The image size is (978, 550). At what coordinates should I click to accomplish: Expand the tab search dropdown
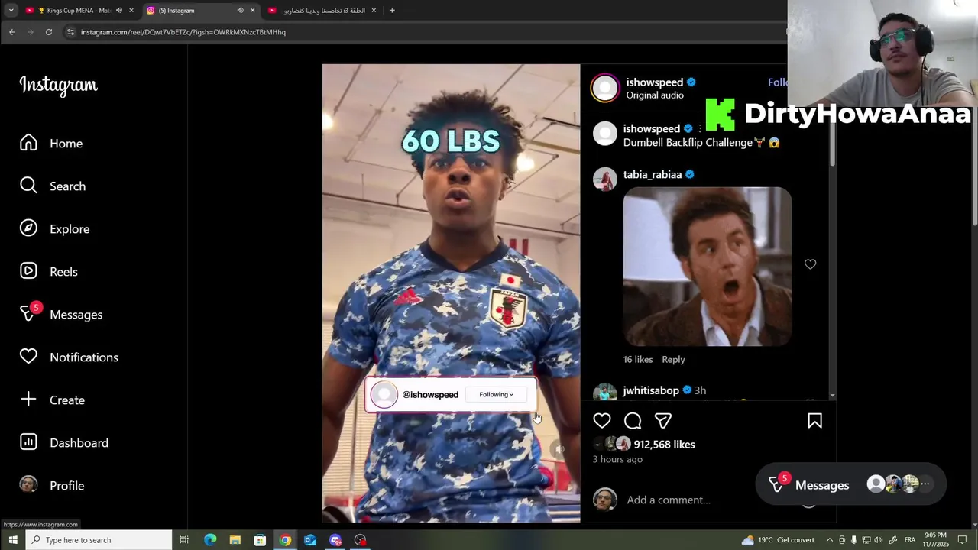[11, 11]
